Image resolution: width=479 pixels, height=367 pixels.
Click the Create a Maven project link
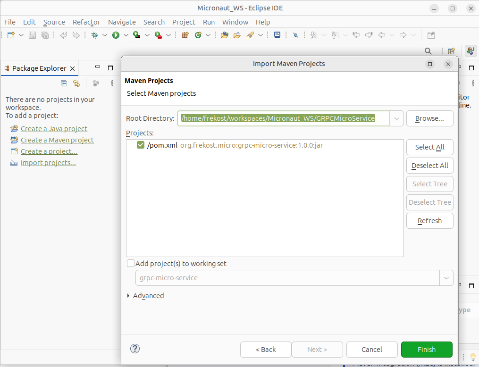point(57,140)
